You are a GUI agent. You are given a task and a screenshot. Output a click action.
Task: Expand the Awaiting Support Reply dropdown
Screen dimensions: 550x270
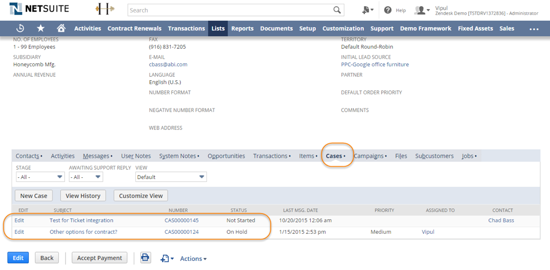click(x=86, y=177)
